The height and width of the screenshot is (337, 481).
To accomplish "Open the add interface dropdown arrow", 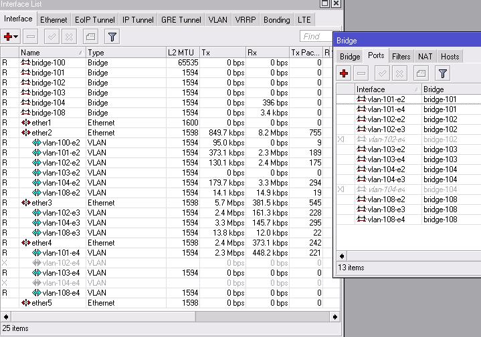I will point(17,37).
